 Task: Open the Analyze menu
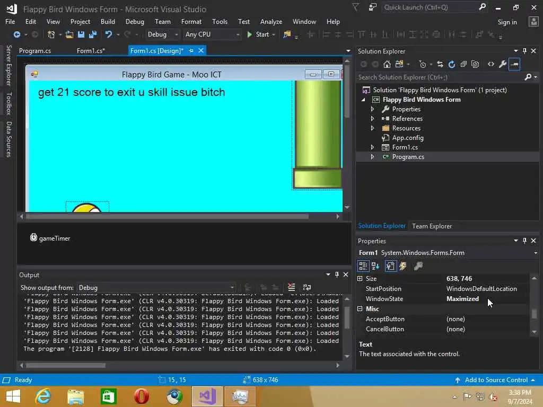(x=271, y=21)
